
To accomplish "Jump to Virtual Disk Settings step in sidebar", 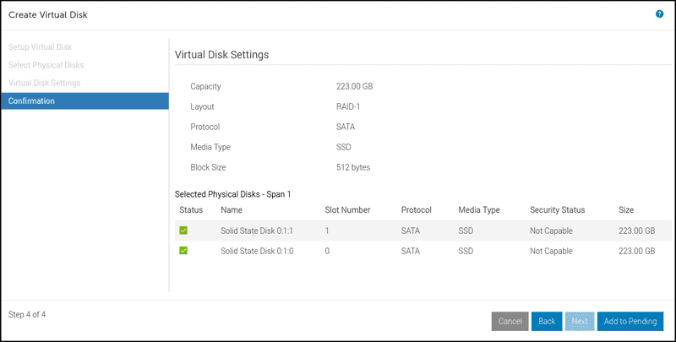I will point(44,83).
